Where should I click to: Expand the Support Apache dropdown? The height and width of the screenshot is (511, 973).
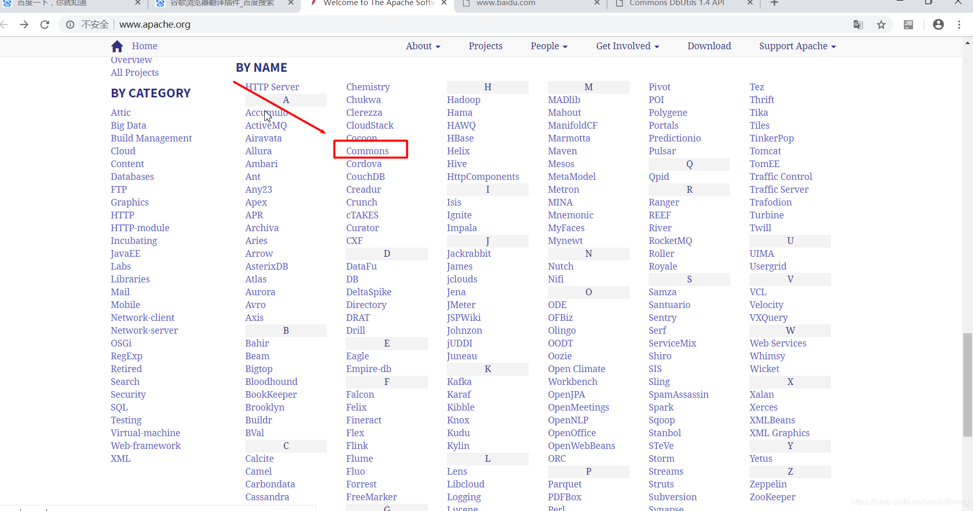pyautogui.click(x=798, y=46)
